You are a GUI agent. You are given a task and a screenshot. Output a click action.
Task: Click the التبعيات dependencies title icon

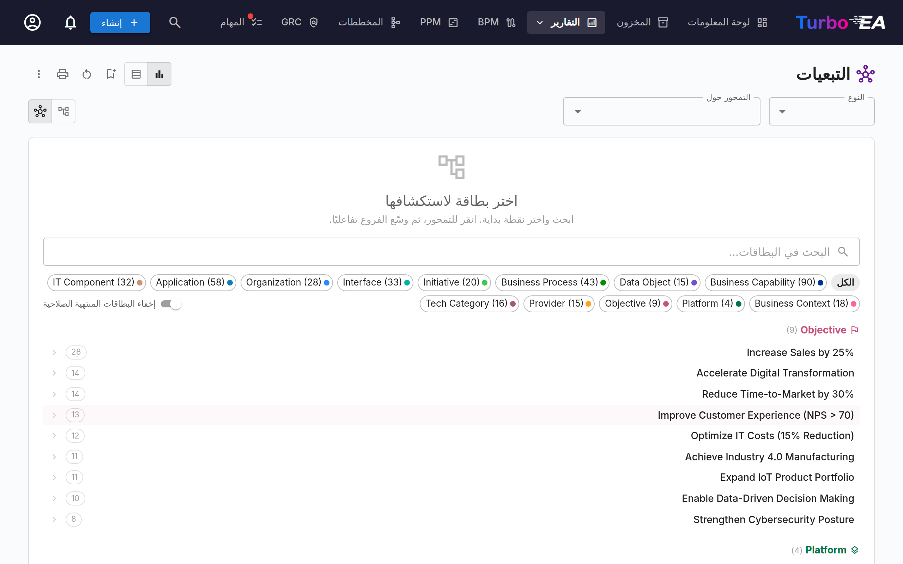865,74
